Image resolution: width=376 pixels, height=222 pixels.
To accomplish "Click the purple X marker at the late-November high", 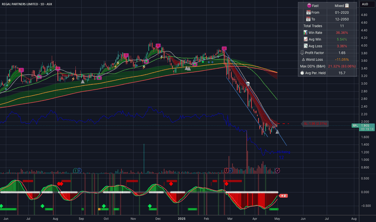I will click(158, 46).
